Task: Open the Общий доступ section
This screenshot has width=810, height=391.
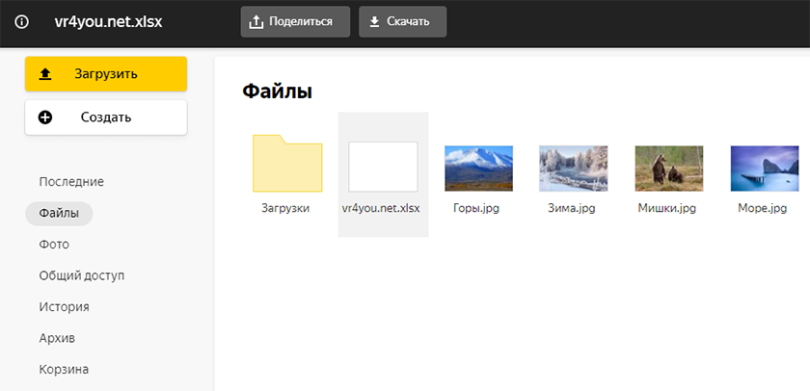Action: pyautogui.click(x=82, y=276)
